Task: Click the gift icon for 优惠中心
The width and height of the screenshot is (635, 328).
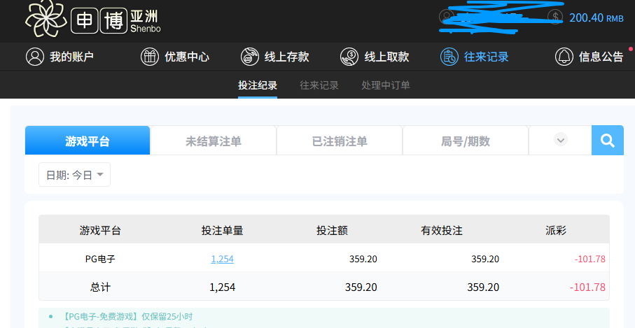Action: [149, 57]
